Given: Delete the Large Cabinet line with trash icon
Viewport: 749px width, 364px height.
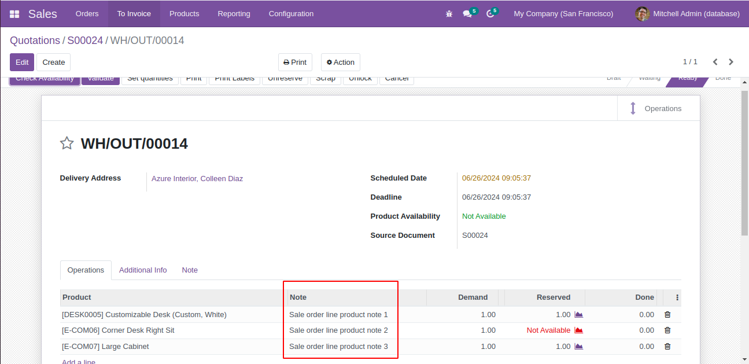Looking at the screenshot, I should pyautogui.click(x=667, y=347).
